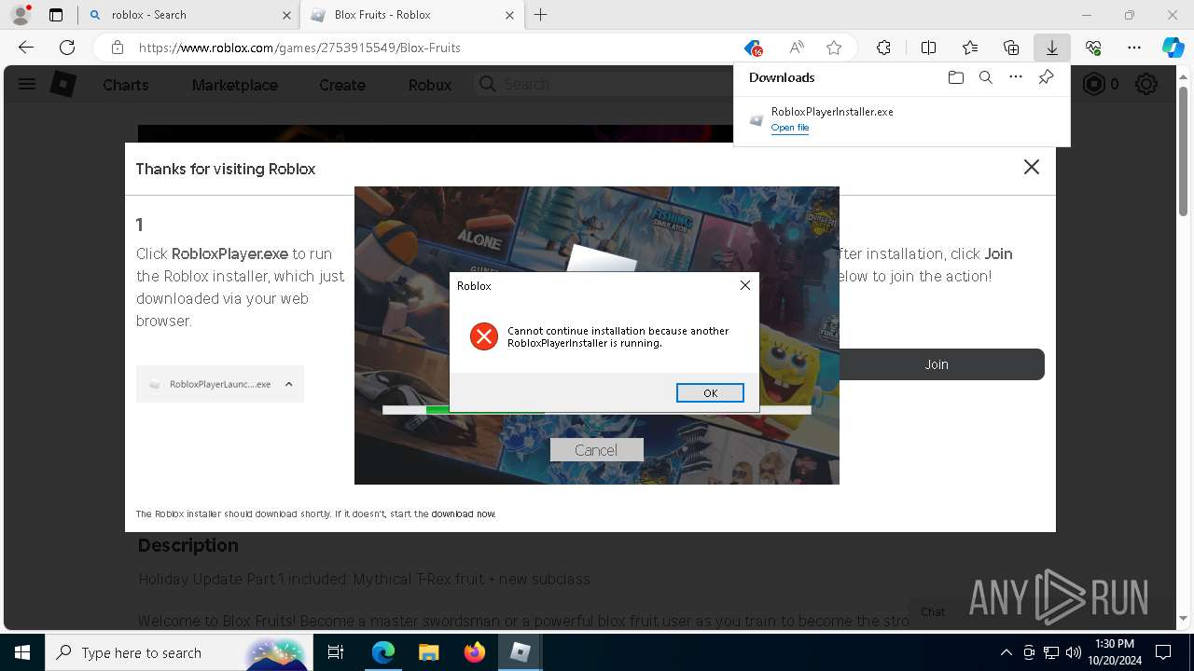Pin the Downloads panel
The width and height of the screenshot is (1194, 671).
pyautogui.click(x=1046, y=77)
